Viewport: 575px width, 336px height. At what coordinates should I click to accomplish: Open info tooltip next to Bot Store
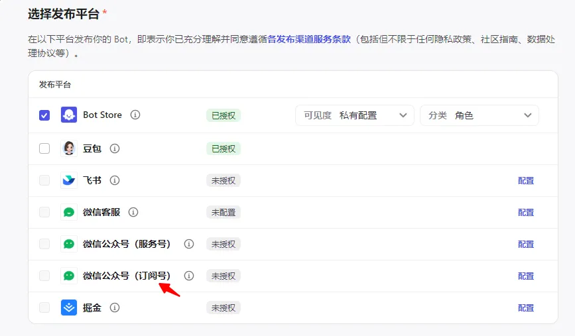pos(135,115)
